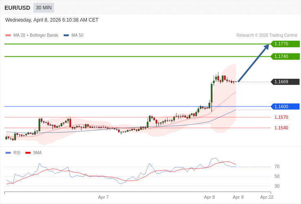Click the RSI 30 level label

277,186
